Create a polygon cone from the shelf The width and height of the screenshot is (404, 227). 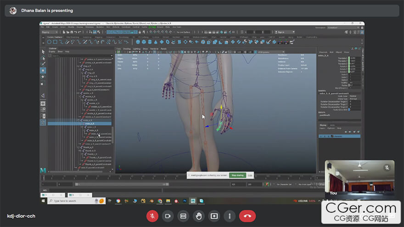pyautogui.click(x=156, y=42)
